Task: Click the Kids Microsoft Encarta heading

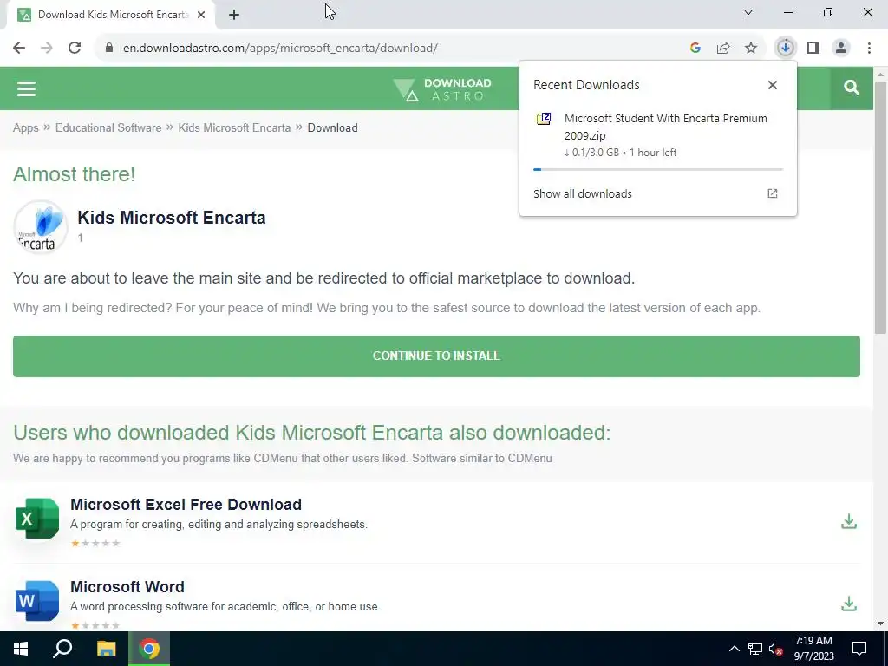Action: pos(172,218)
